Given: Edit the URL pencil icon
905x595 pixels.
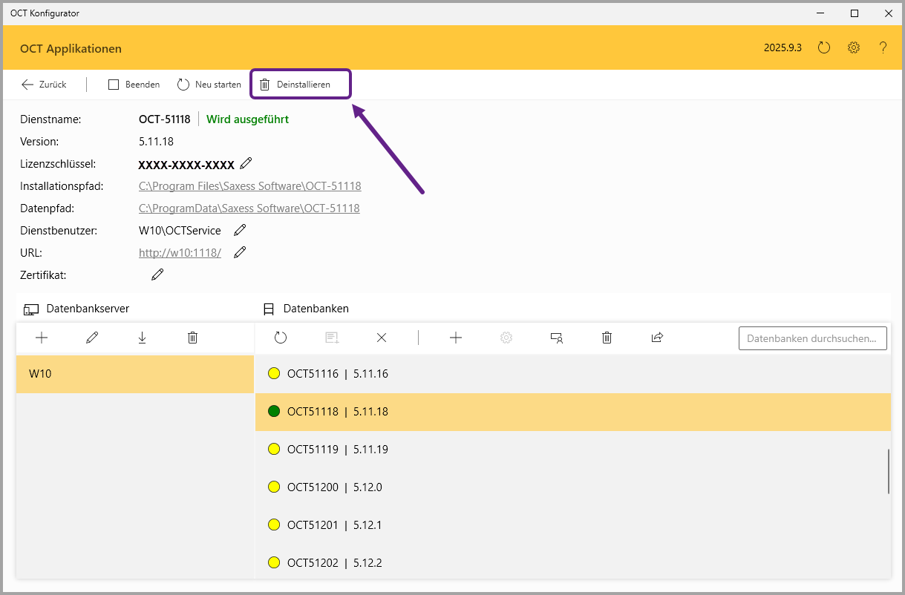Looking at the screenshot, I should pos(240,252).
